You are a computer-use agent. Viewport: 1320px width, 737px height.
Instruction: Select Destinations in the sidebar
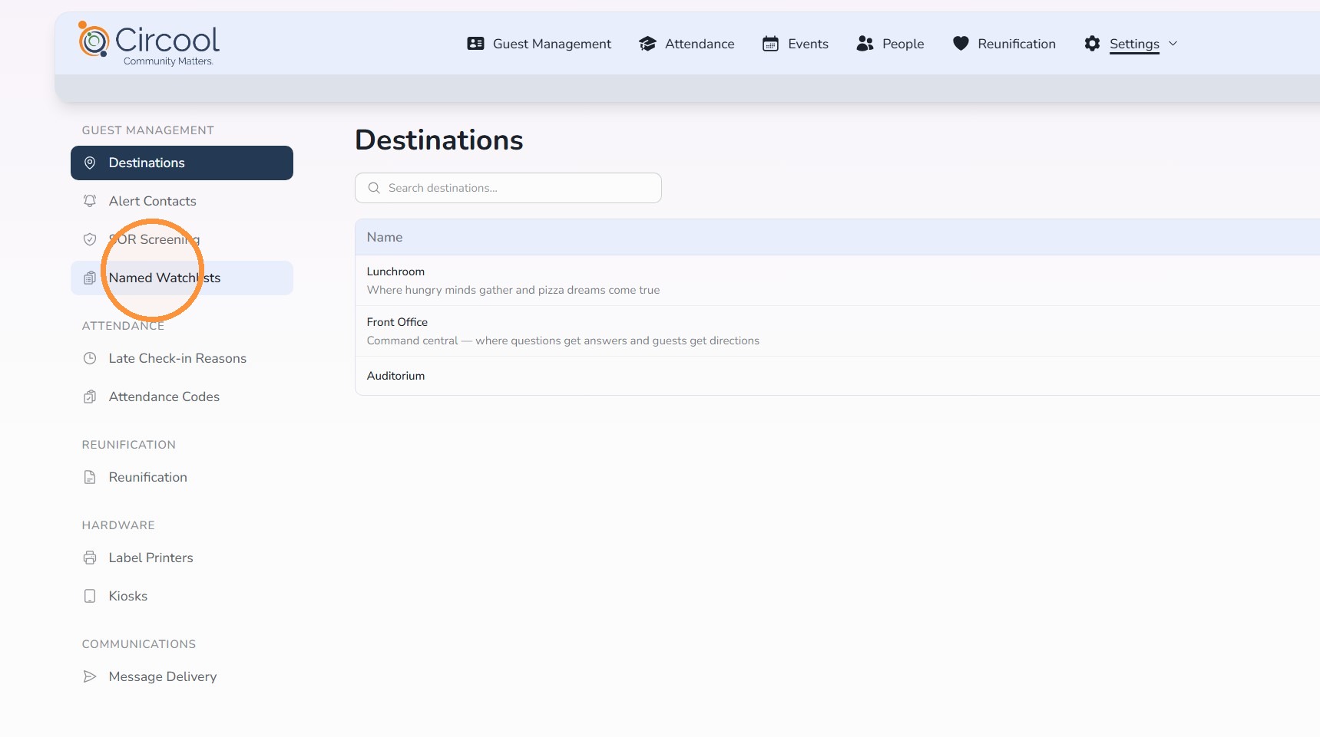(x=182, y=163)
